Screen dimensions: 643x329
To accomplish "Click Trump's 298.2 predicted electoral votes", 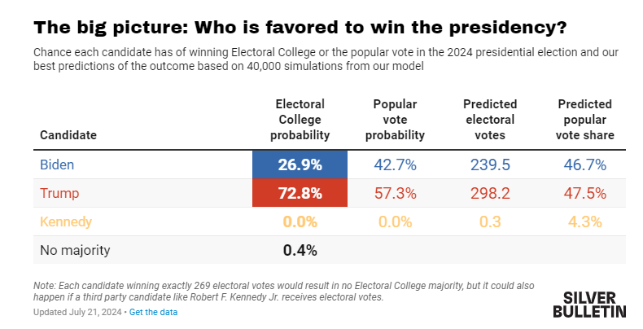I will coord(490,193).
